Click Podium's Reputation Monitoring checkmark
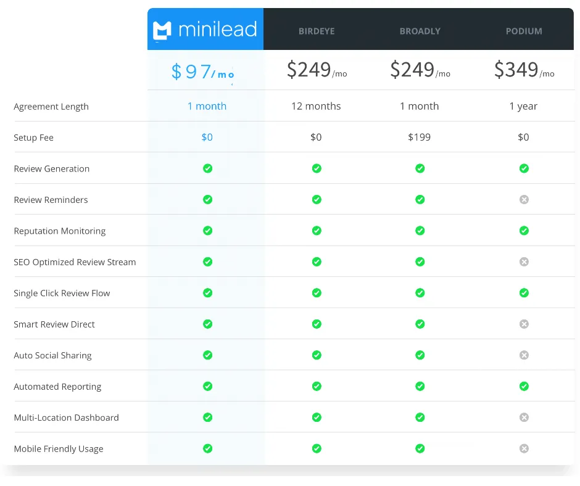 coord(524,231)
